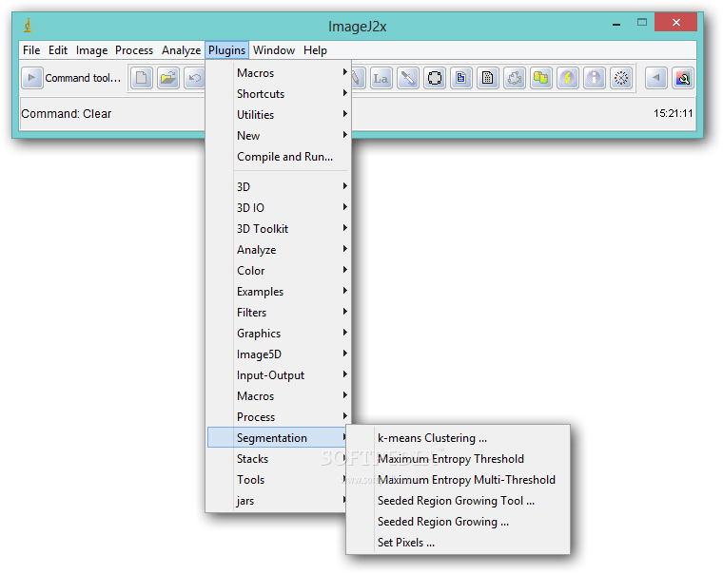The height and width of the screenshot is (574, 723).
Task: Open the Edit menu
Action: click(58, 50)
